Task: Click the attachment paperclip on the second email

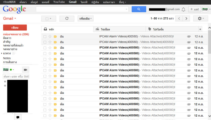Action: coord(189,42)
